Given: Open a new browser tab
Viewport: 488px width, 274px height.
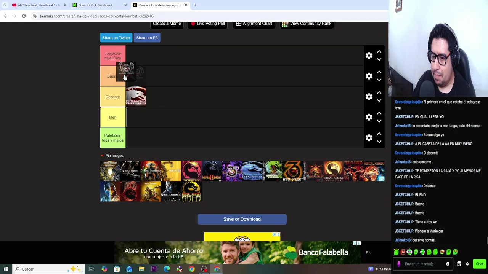Looking at the screenshot, I should click(195, 5).
